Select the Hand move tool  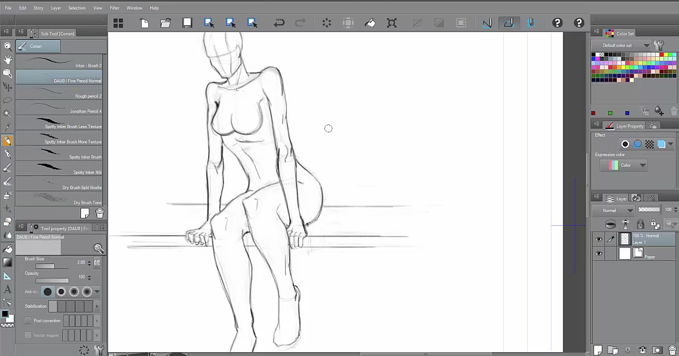pyautogui.click(x=7, y=60)
